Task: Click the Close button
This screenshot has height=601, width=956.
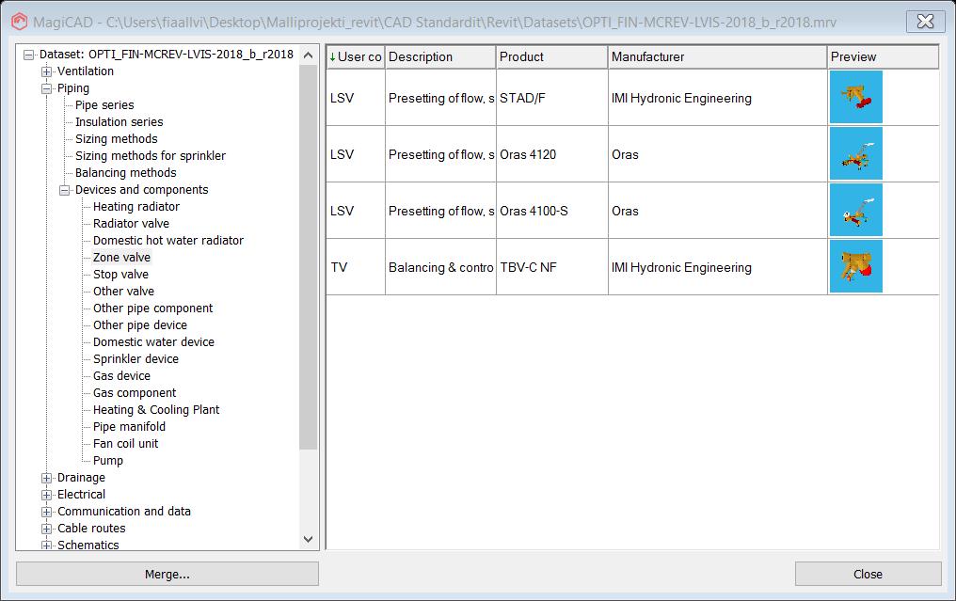Action: [x=868, y=574]
